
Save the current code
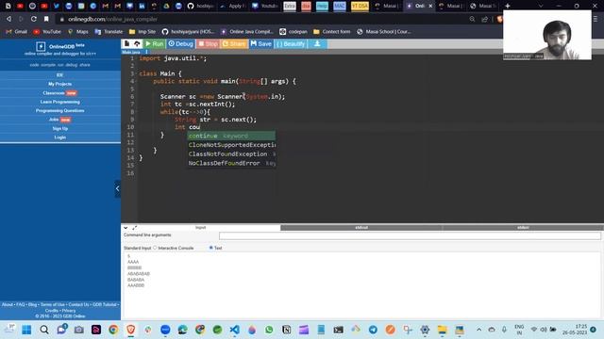pyautogui.click(x=261, y=44)
